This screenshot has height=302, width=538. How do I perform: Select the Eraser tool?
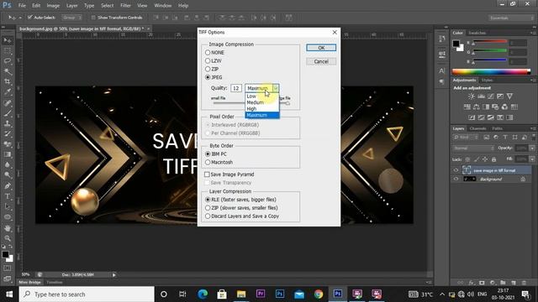pos(8,144)
